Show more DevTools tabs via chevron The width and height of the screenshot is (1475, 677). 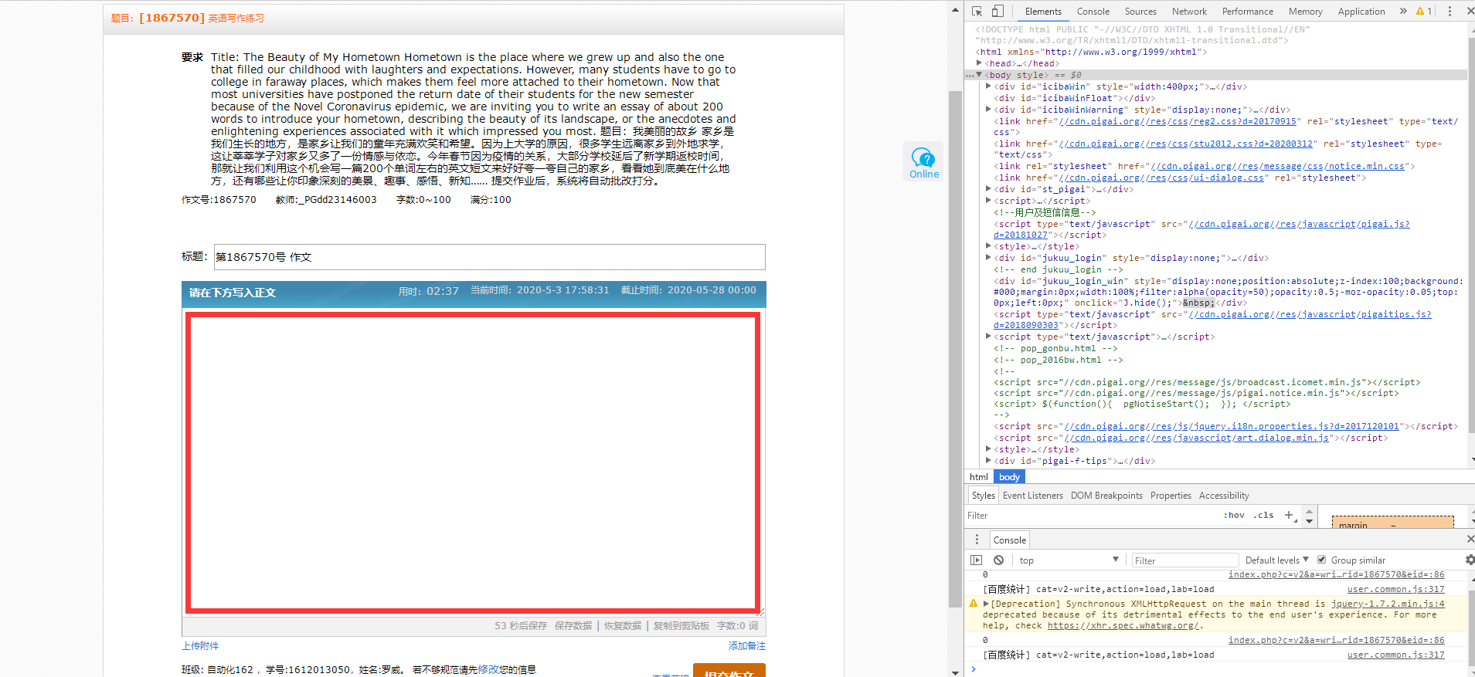[1403, 11]
